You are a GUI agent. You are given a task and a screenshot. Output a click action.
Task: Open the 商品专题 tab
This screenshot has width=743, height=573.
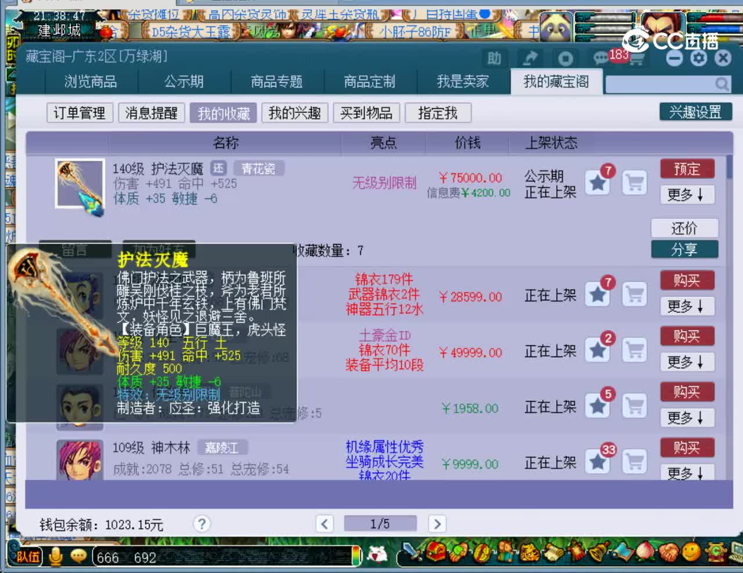point(277,82)
